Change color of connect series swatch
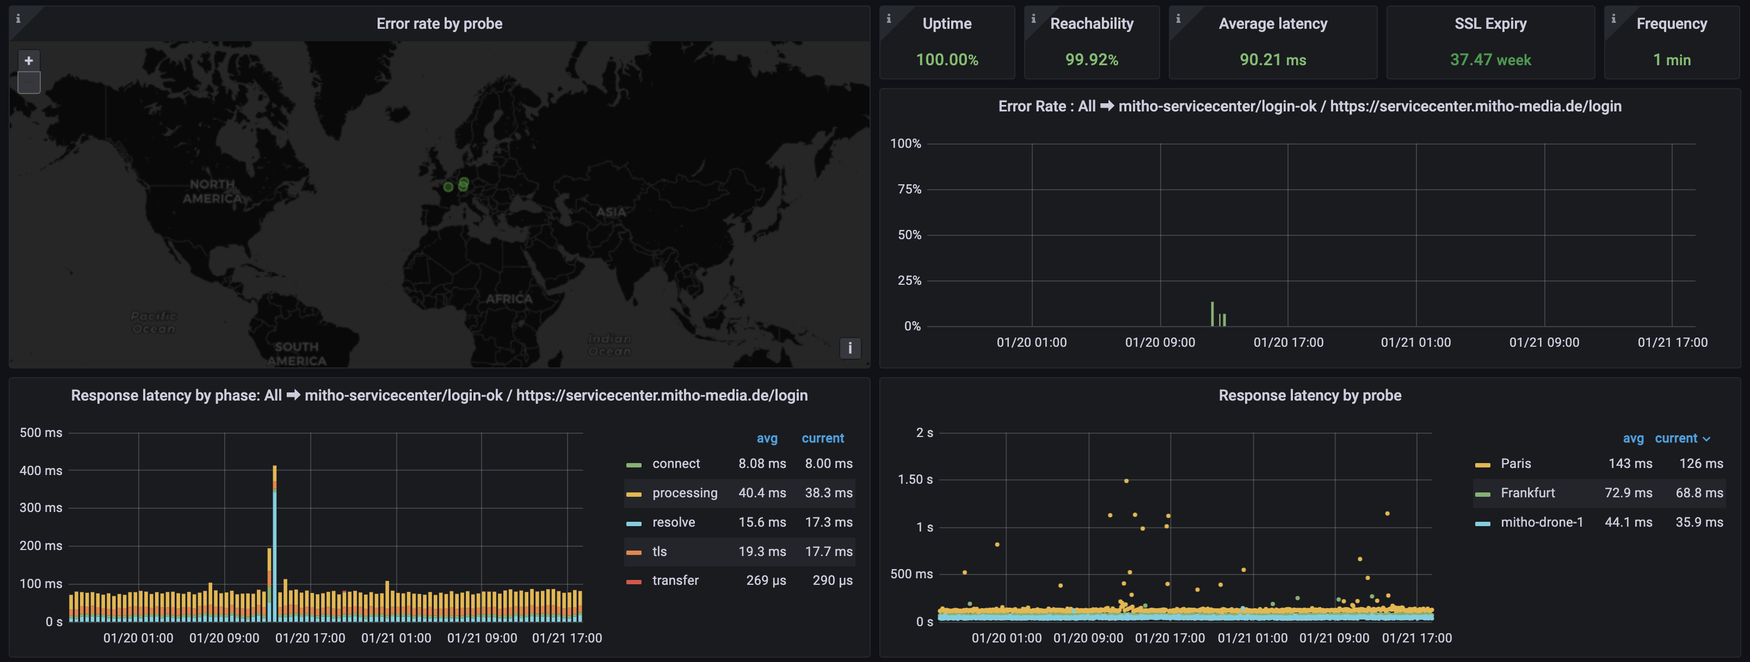This screenshot has height=662, width=1750. click(634, 465)
